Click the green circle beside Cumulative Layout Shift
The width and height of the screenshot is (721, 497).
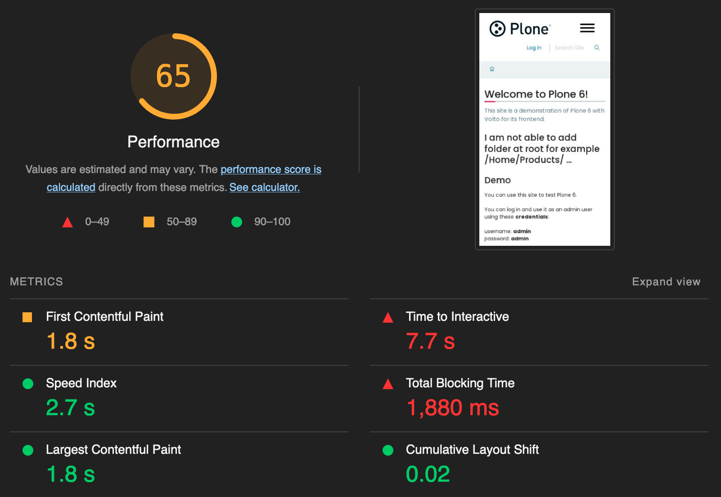(388, 450)
